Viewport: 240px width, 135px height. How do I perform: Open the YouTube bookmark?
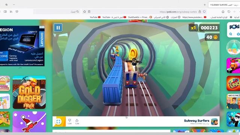[x=95, y=17]
